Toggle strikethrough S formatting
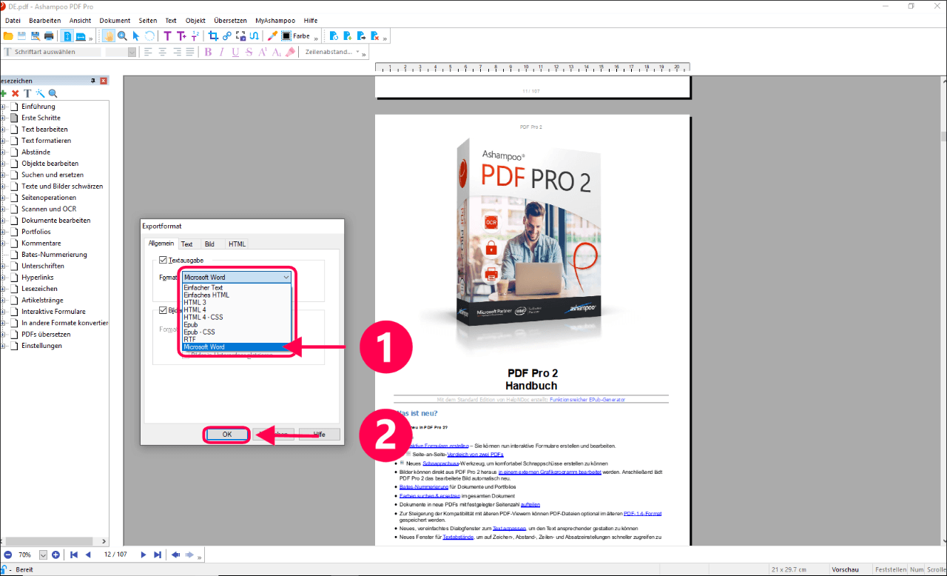 (249, 52)
